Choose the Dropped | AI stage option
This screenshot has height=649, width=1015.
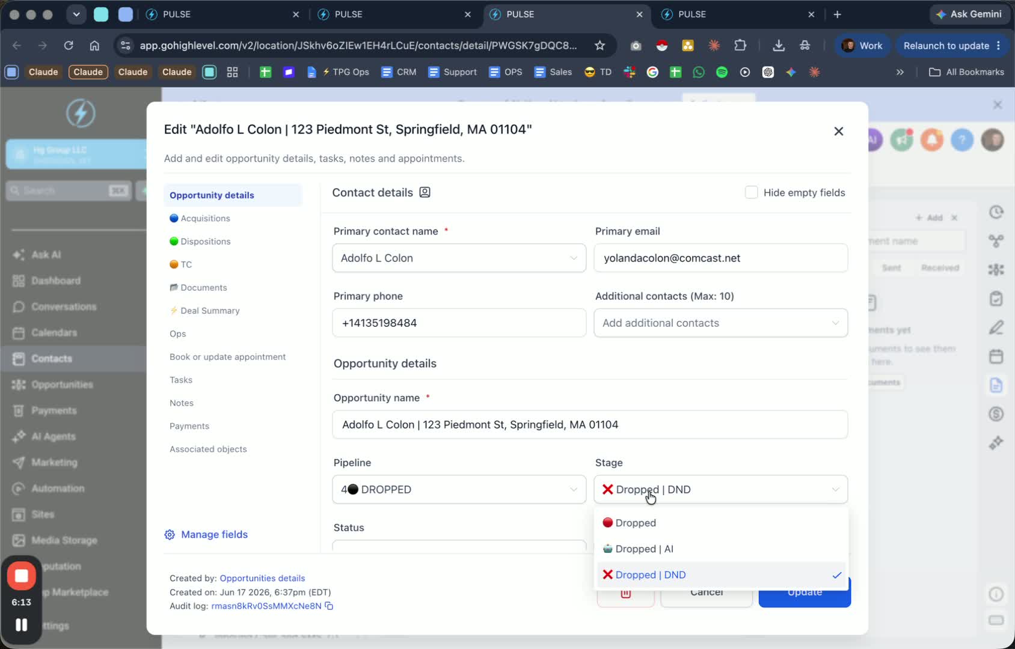[x=721, y=549]
